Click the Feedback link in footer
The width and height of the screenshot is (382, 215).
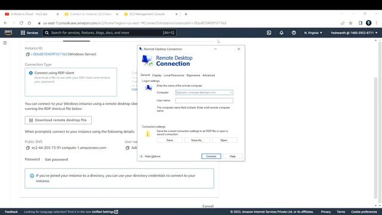11,212
